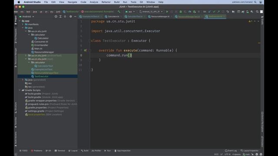The height and width of the screenshot is (156, 278).
Task: Open the device selector dropdown
Action: pyautogui.click(x=151, y=12)
